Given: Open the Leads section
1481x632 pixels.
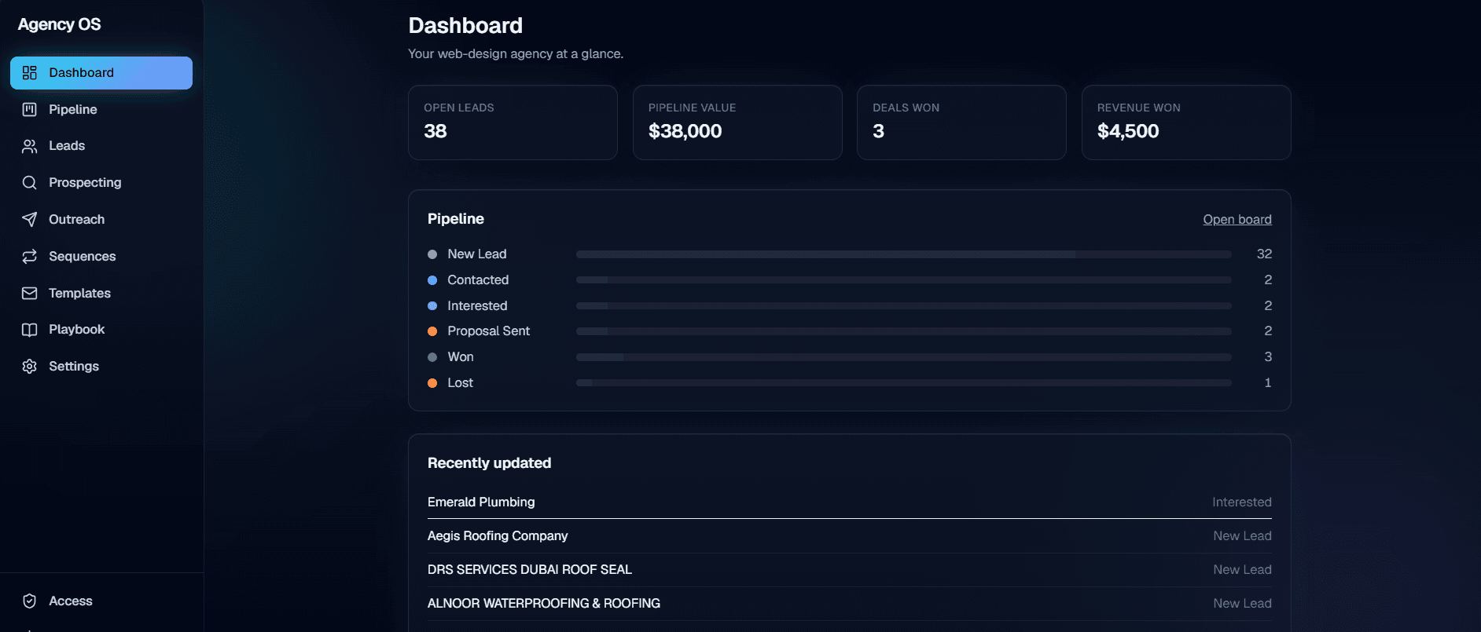Looking at the screenshot, I should pos(101,146).
